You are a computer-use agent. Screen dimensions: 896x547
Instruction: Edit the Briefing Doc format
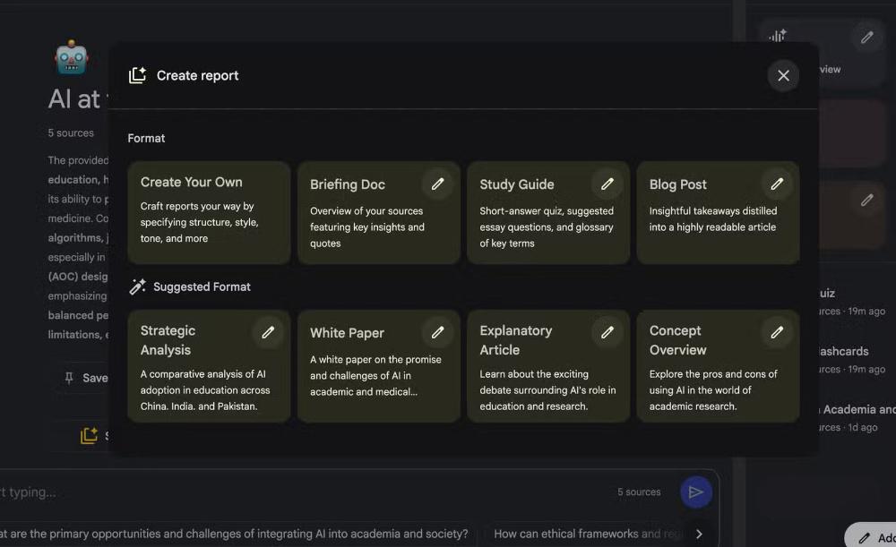pos(438,184)
